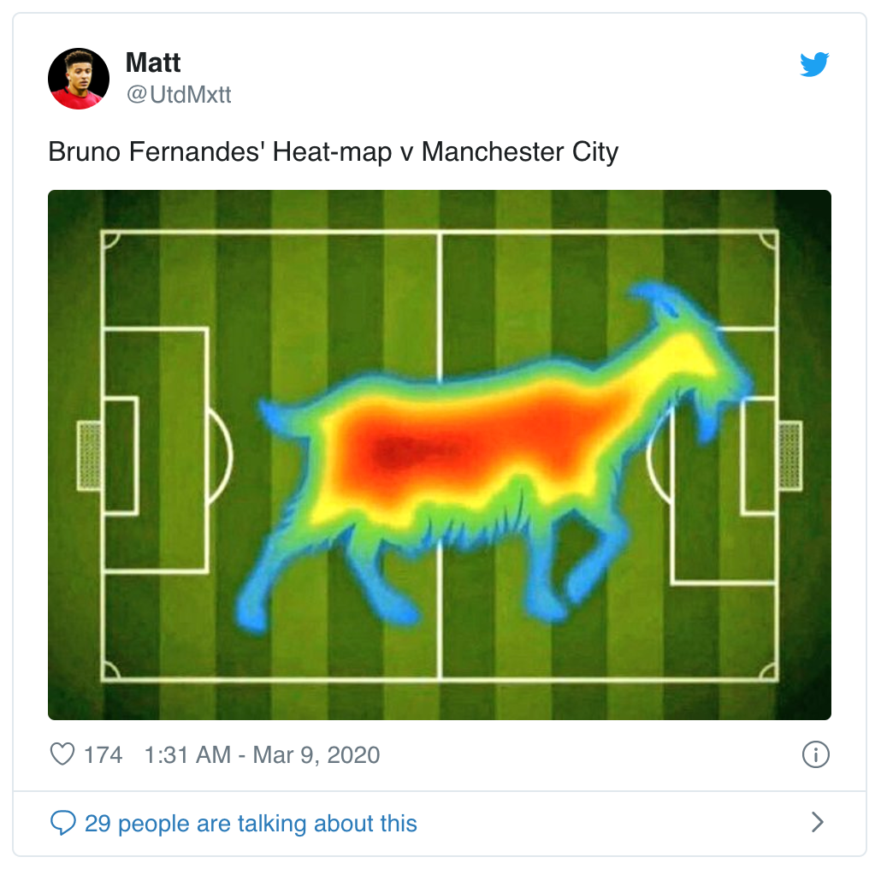Like the tweet via the heart icon
Screen dimensions: 881x869
64,754
